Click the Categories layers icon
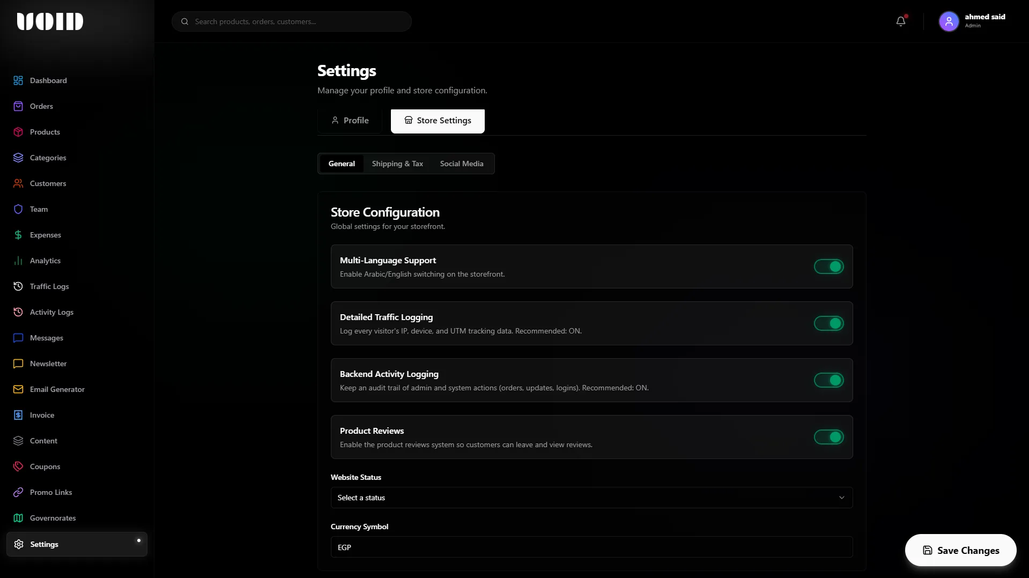 pyautogui.click(x=18, y=158)
